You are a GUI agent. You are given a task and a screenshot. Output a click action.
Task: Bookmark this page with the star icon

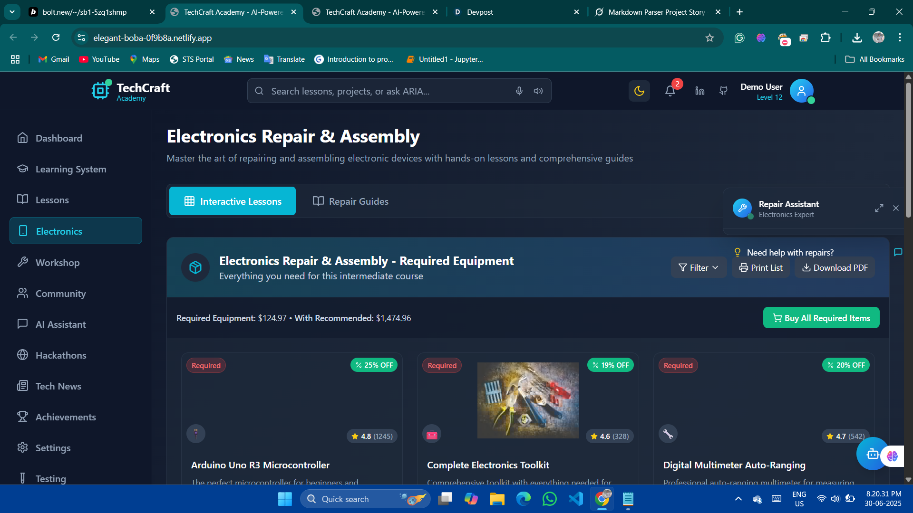pos(709,38)
